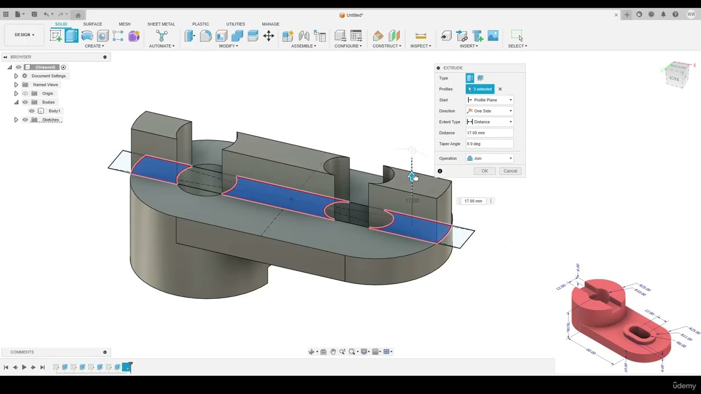Image resolution: width=701 pixels, height=394 pixels.
Task: Select the Shell tool
Action: coord(221,36)
